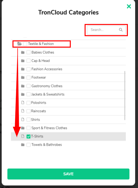Click the Textile & Fashion open folder icon
The image size is (138, 188).
[x=19, y=44]
